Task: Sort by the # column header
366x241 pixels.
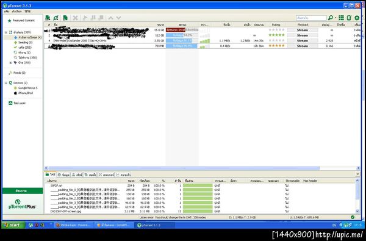Action: pos(49,24)
